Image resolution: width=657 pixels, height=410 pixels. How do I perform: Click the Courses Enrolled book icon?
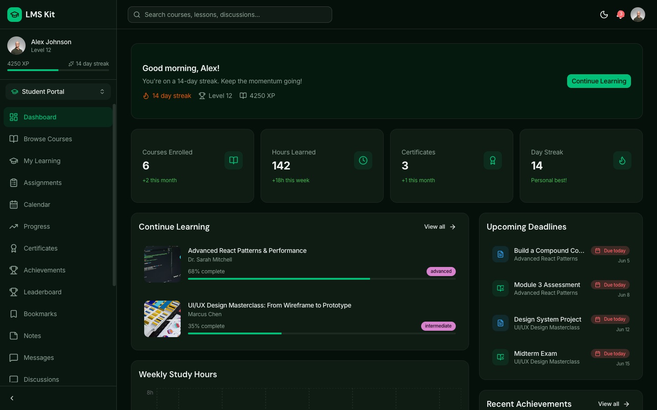(234, 160)
